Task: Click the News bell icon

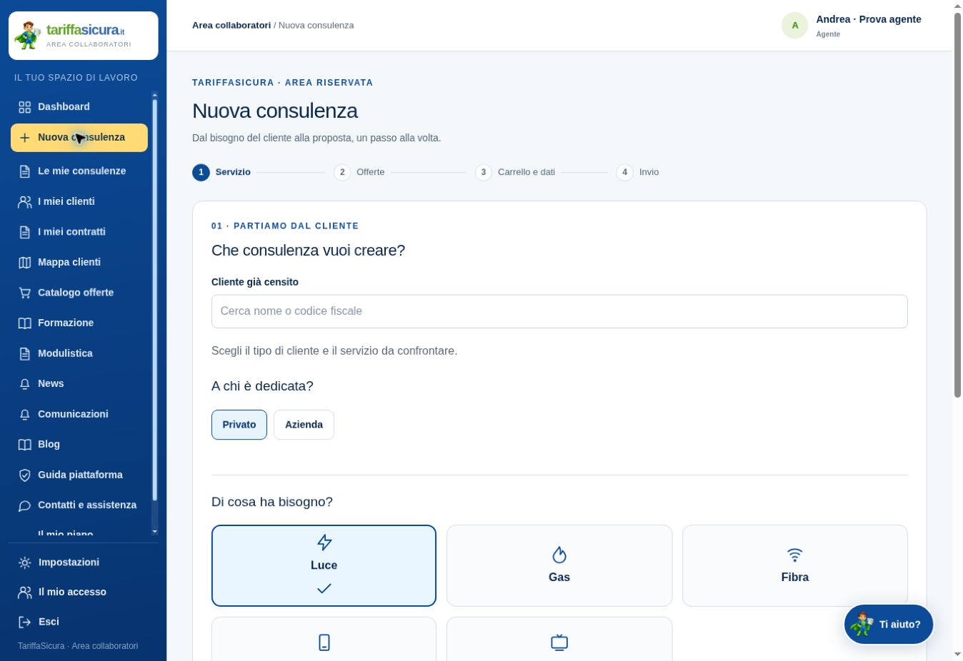Action: (25, 384)
